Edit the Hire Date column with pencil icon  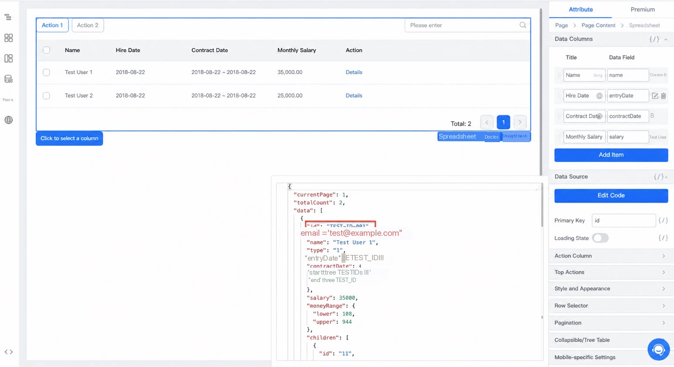click(655, 96)
